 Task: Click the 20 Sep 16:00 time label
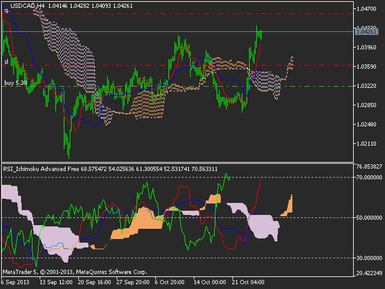[x=94, y=282]
